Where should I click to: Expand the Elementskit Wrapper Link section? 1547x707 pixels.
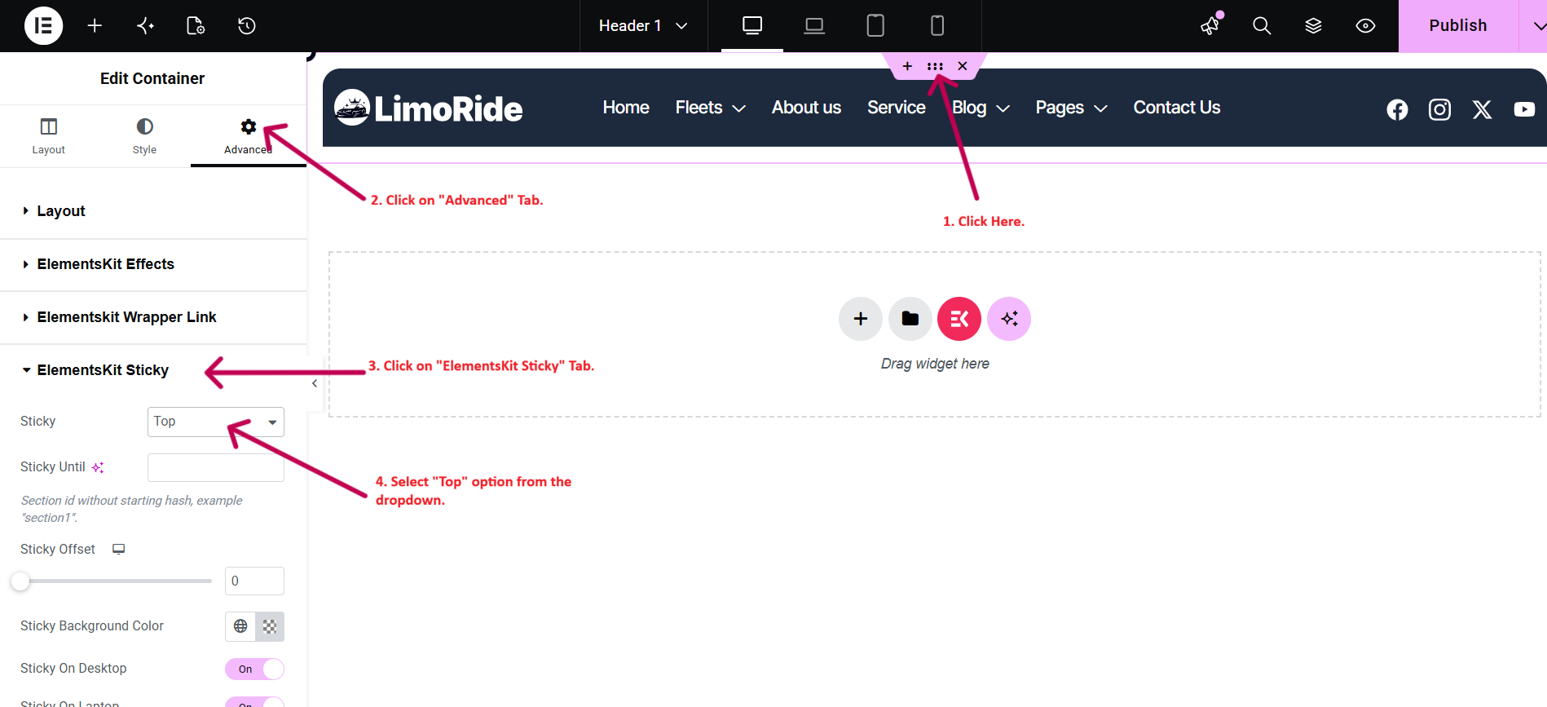[x=153, y=317]
